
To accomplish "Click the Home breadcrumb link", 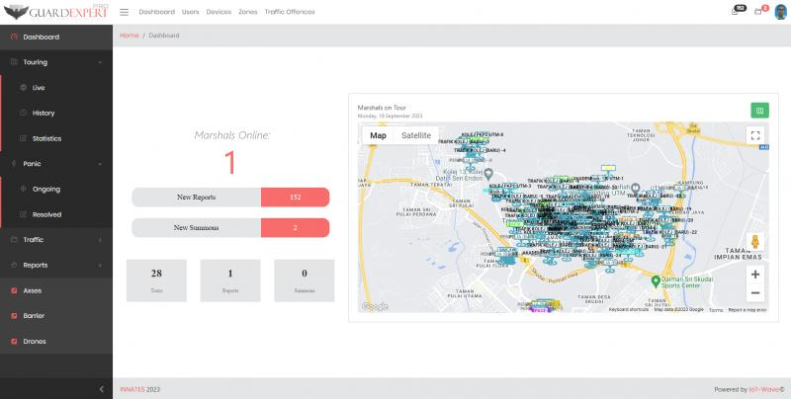I will (x=129, y=36).
